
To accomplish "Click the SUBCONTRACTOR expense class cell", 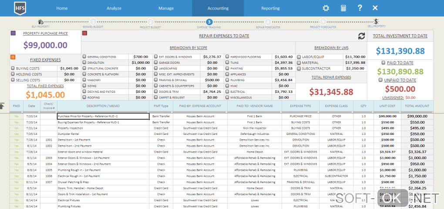I will coord(336,176).
